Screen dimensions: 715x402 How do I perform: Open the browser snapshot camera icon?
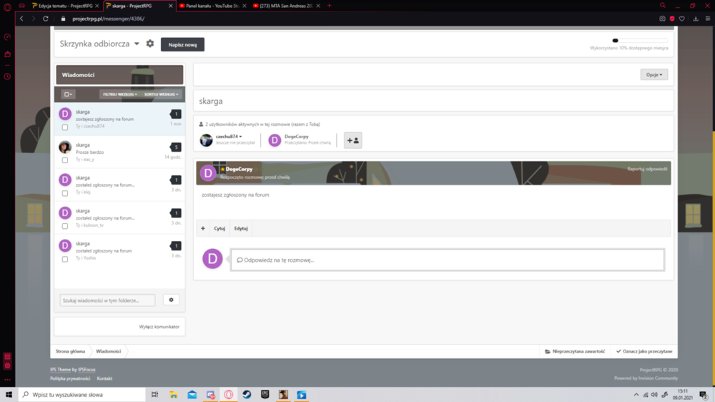(x=662, y=19)
